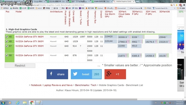Reload the current page
186x105 pixels.
pos(9,5)
